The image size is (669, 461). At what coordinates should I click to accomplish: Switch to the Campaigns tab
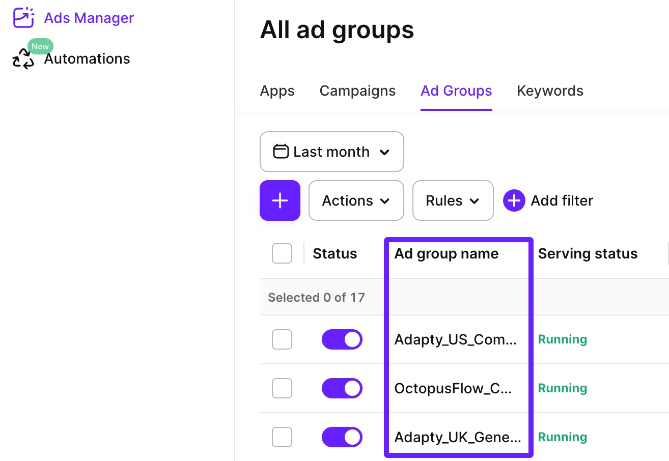[x=357, y=91]
